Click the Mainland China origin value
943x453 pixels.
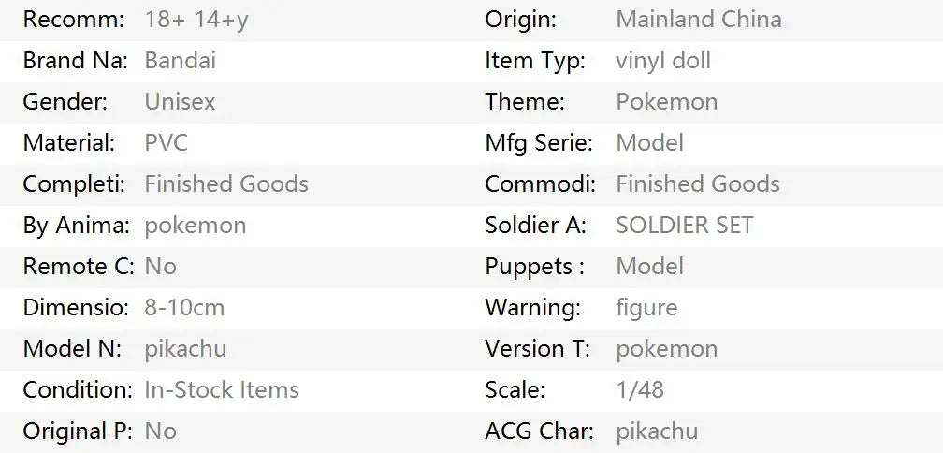[698, 19]
